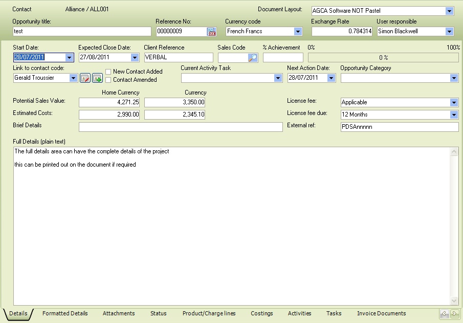The image size is (463, 323).
Task: Expand the License fee due dropdown
Action: (x=454, y=114)
